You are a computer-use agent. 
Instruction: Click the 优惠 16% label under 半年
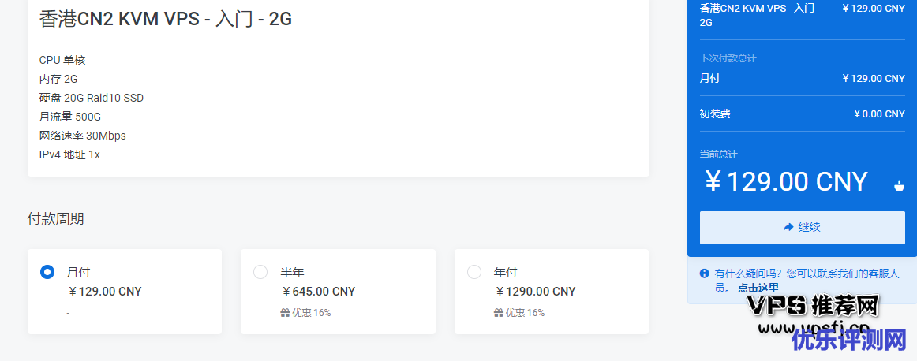312,313
